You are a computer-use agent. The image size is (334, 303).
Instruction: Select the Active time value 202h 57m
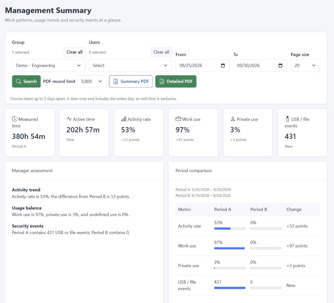pyautogui.click(x=83, y=130)
